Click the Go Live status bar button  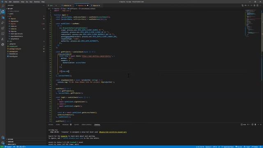click(x=239, y=147)
